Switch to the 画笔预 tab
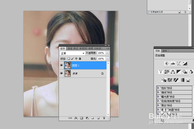Viewport: 194px width, 129px height. [x=83, y=48]
